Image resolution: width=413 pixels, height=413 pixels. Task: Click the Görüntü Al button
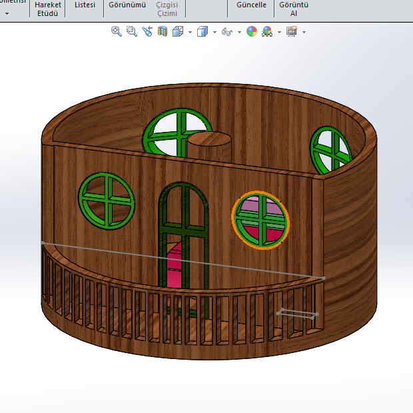293,9
